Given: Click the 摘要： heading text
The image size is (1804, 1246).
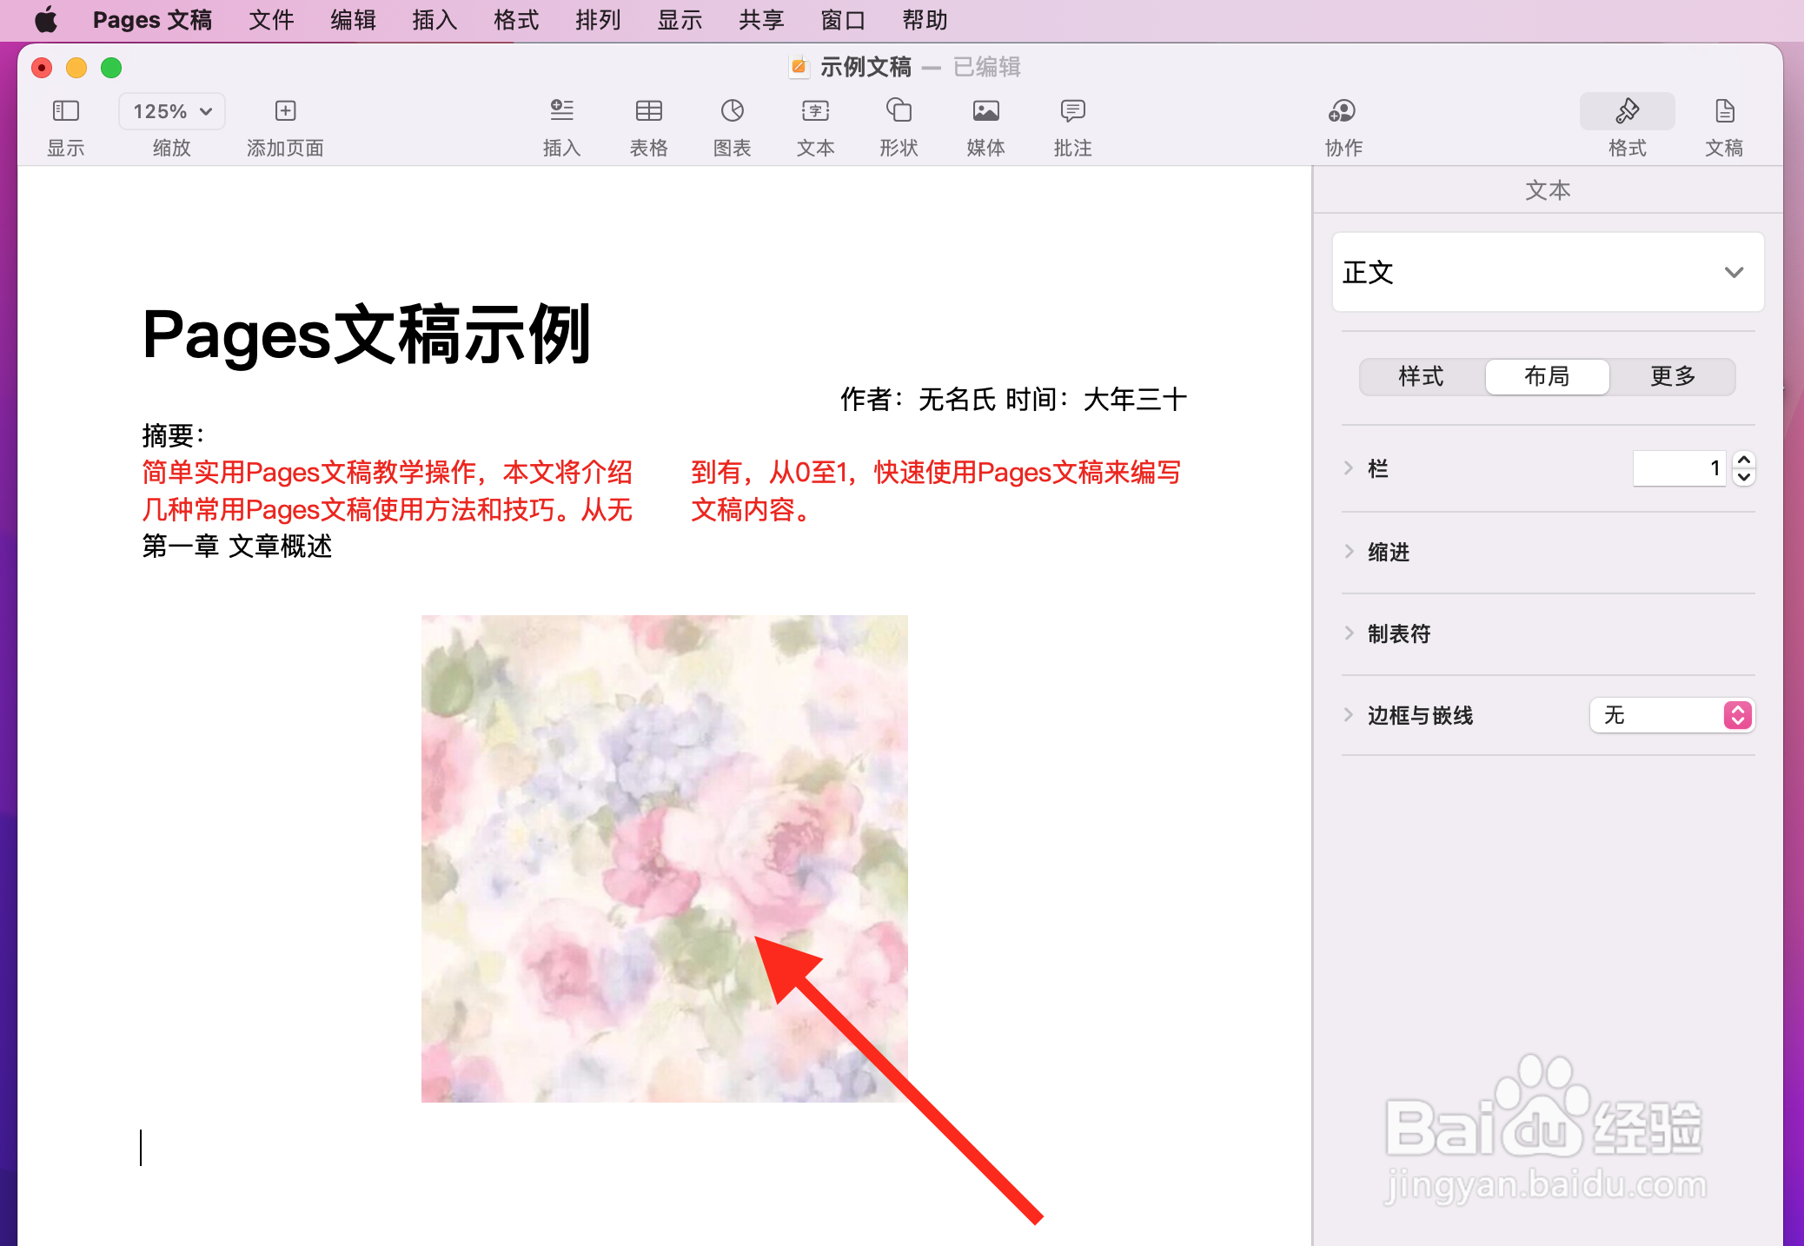Looking at the screenshot, I should tap(174, 435).
